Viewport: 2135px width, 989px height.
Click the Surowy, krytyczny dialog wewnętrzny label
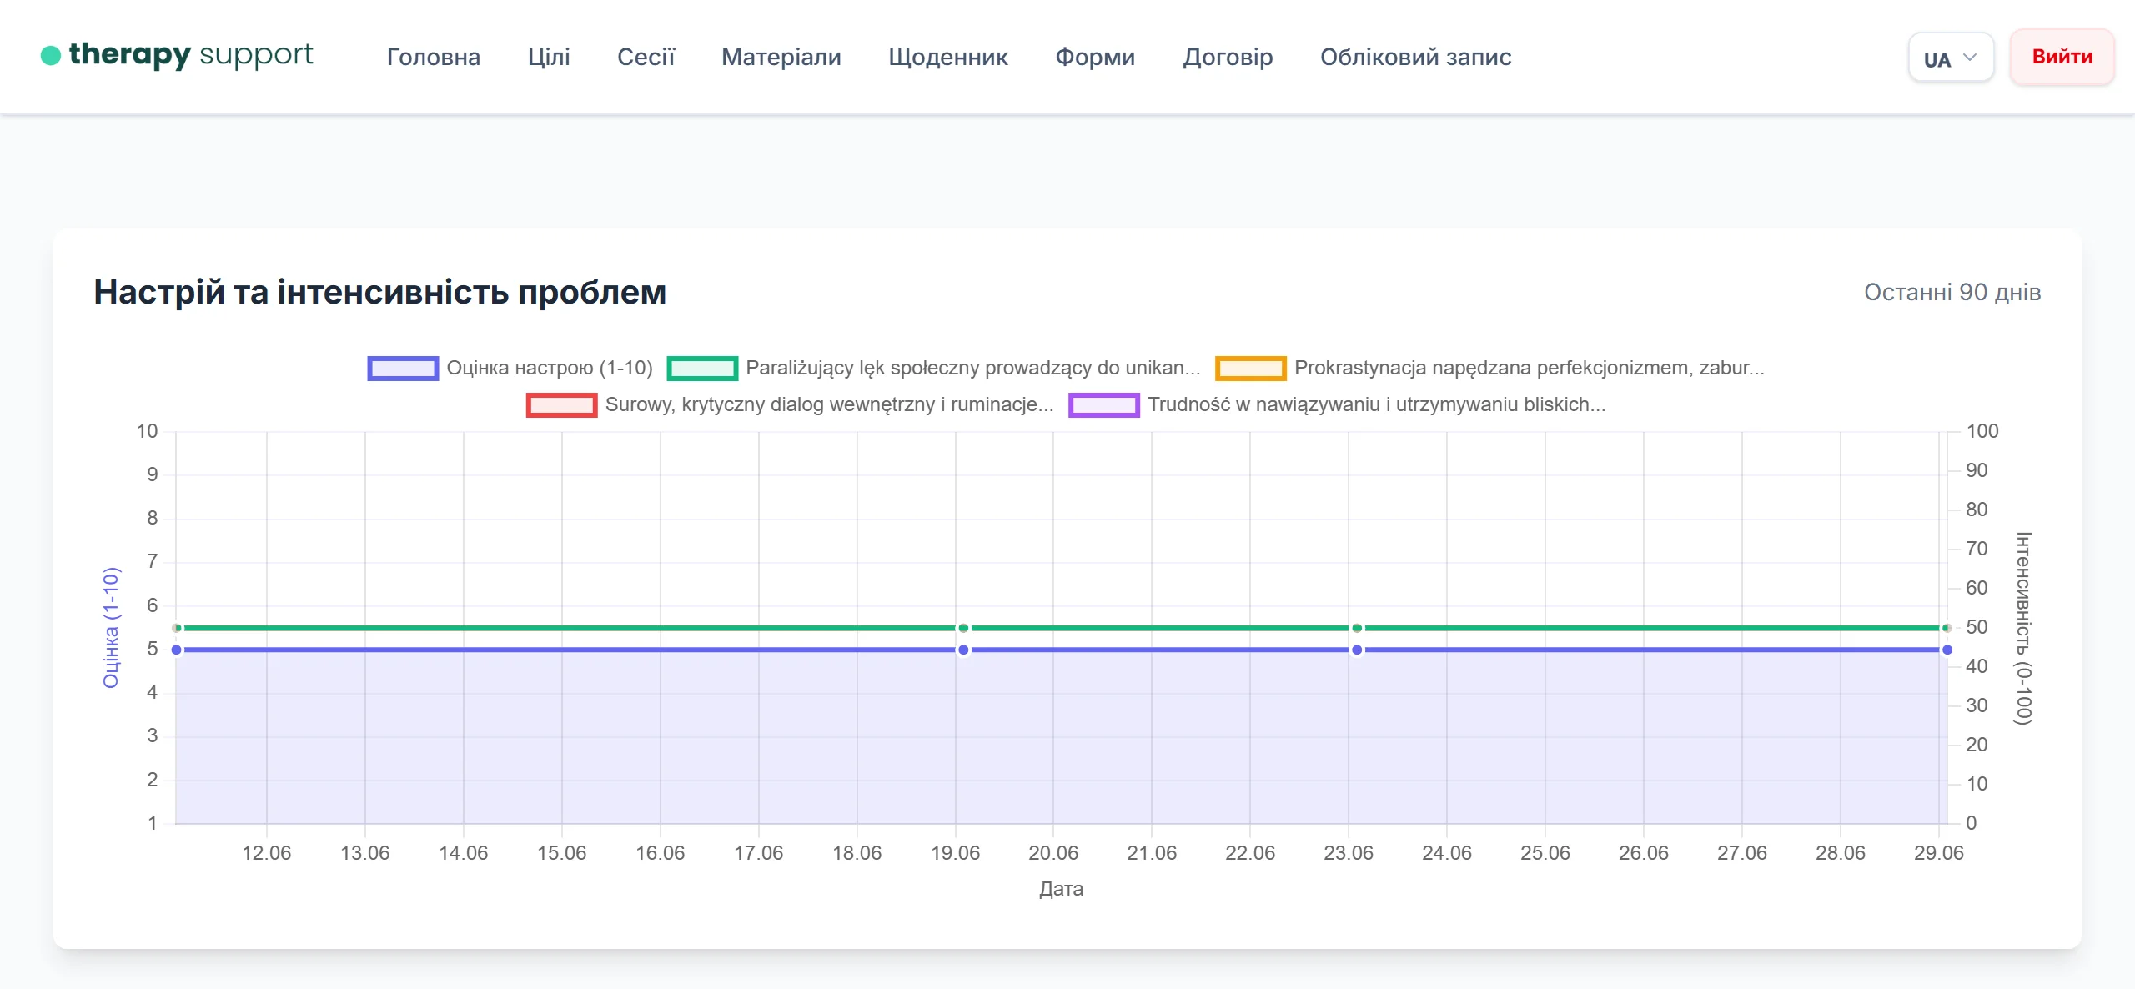pyautogui.click(x=830, y=404)
